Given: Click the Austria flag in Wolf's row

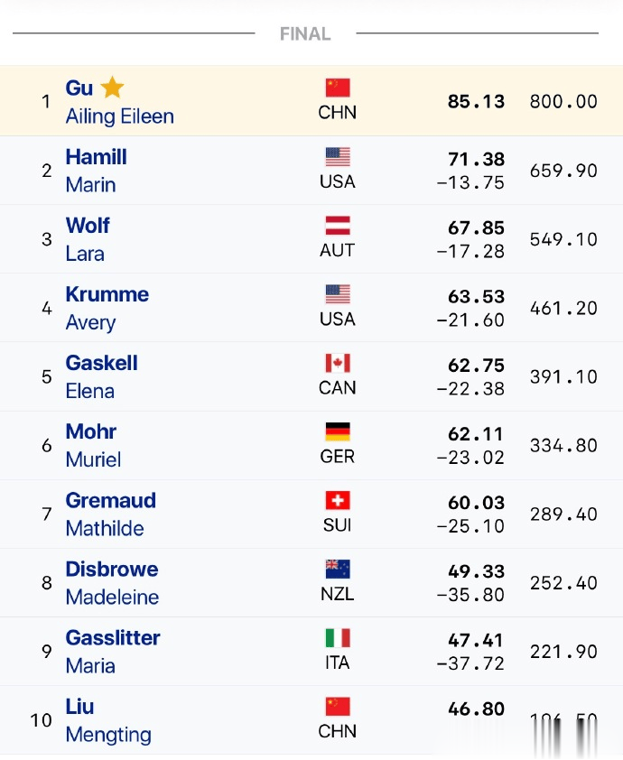Looking at the screenshot, I should click(x=338, y=226).
